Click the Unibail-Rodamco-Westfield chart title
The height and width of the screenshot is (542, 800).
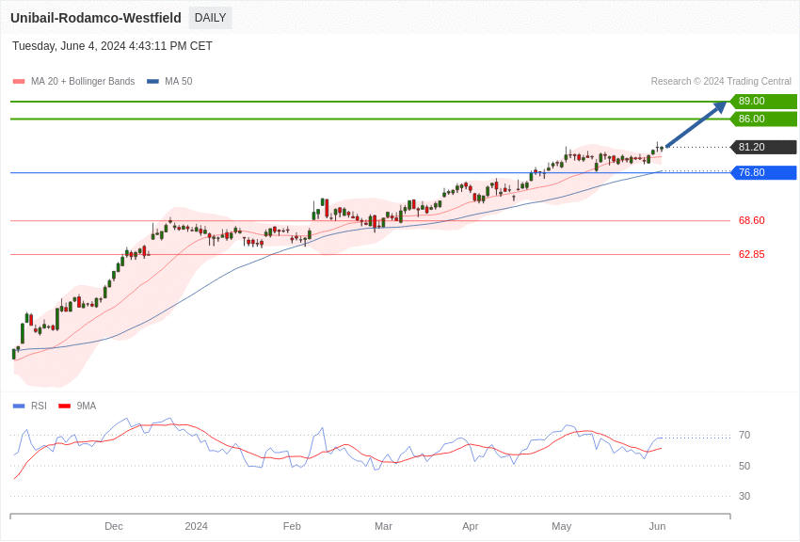click(x=96, y=18)
